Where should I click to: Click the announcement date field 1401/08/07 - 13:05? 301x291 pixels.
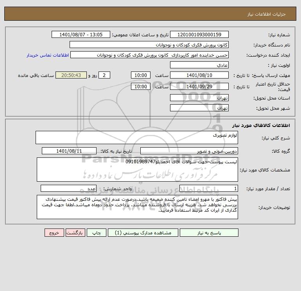[81, 34]
